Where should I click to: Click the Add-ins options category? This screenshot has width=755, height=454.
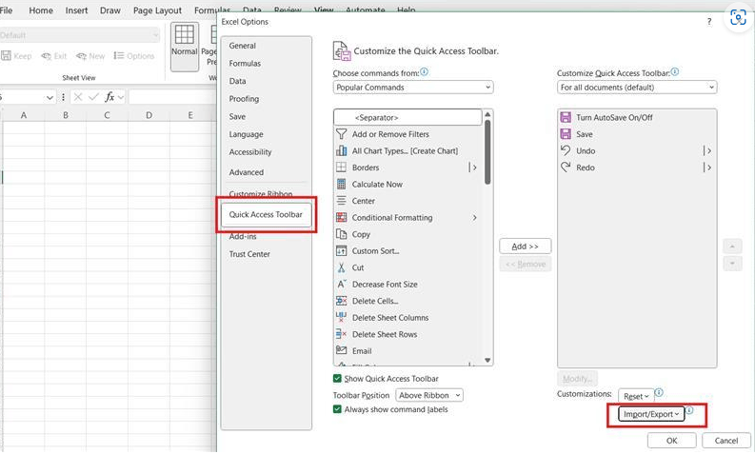coord(243,236)
